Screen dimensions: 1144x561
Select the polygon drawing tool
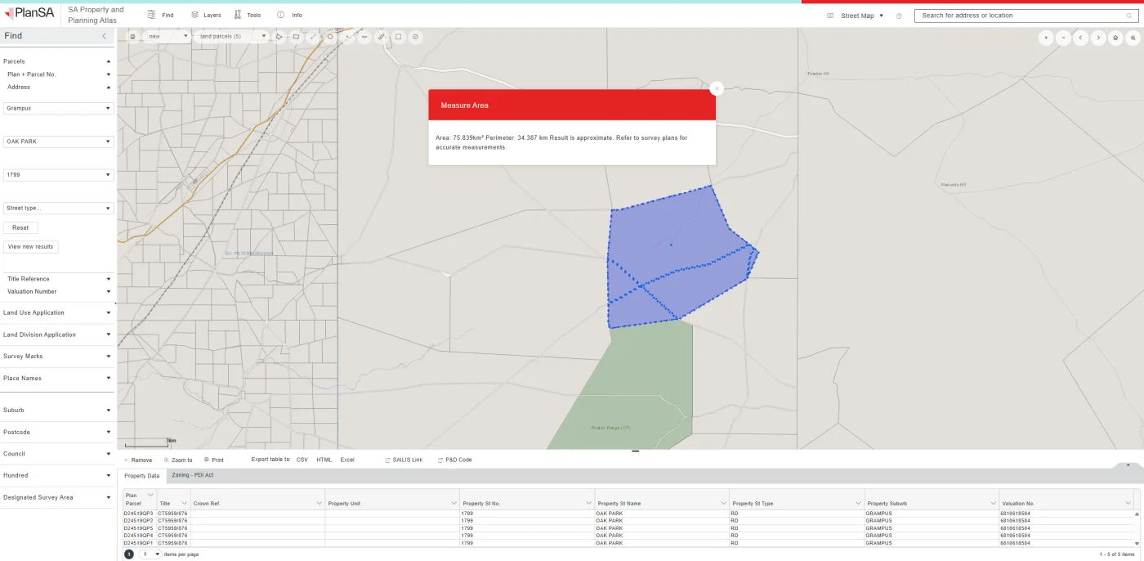(279, 37)
